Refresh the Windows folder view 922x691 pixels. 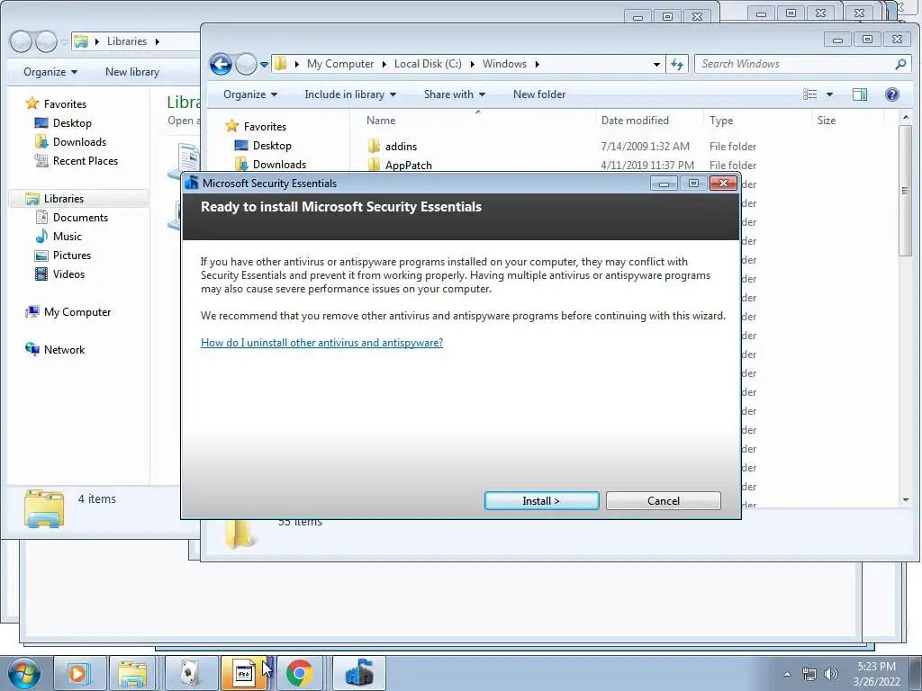tap(677, 64)
